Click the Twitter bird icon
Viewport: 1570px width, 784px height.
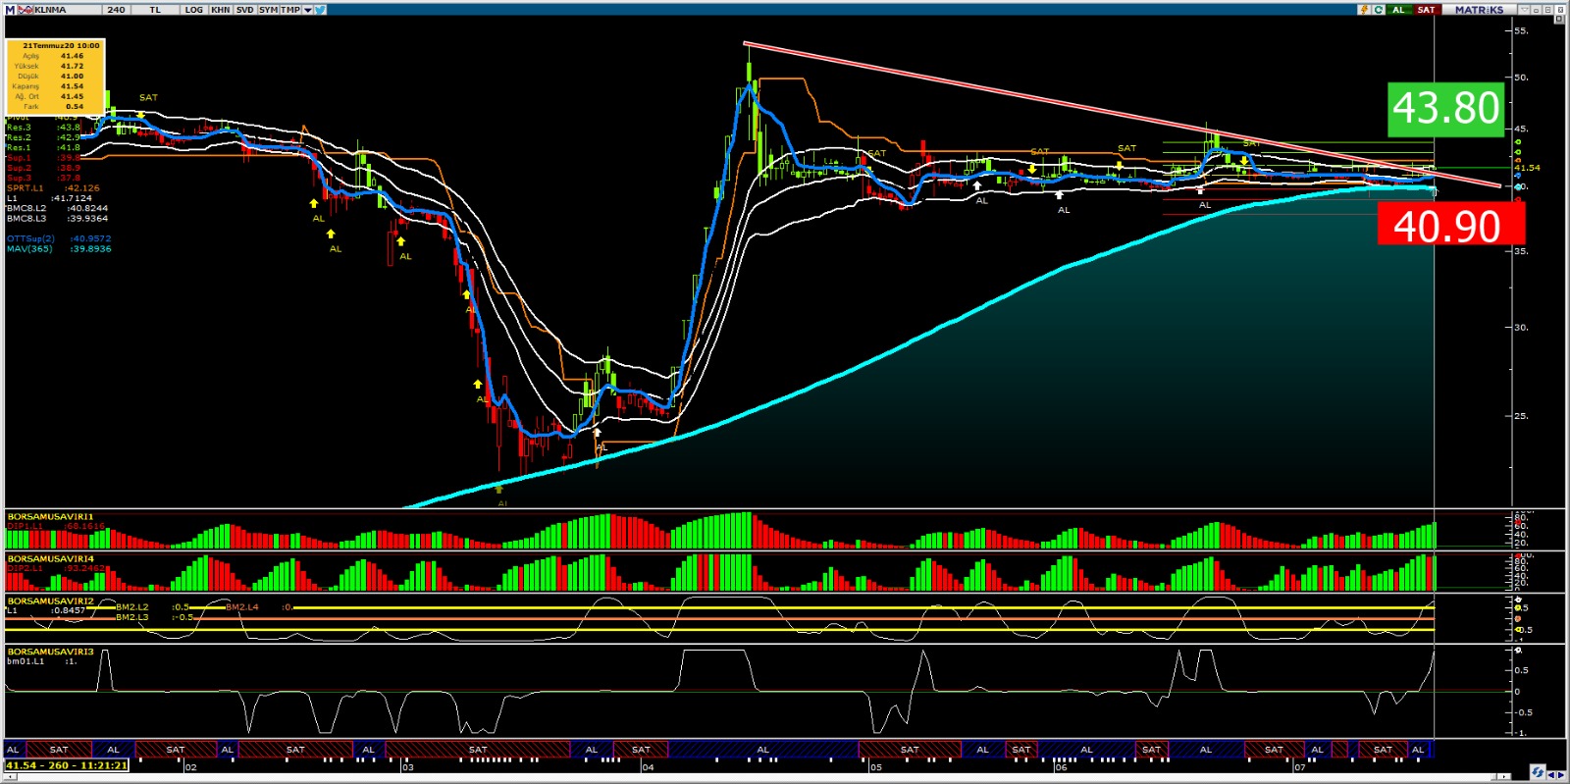321,9
